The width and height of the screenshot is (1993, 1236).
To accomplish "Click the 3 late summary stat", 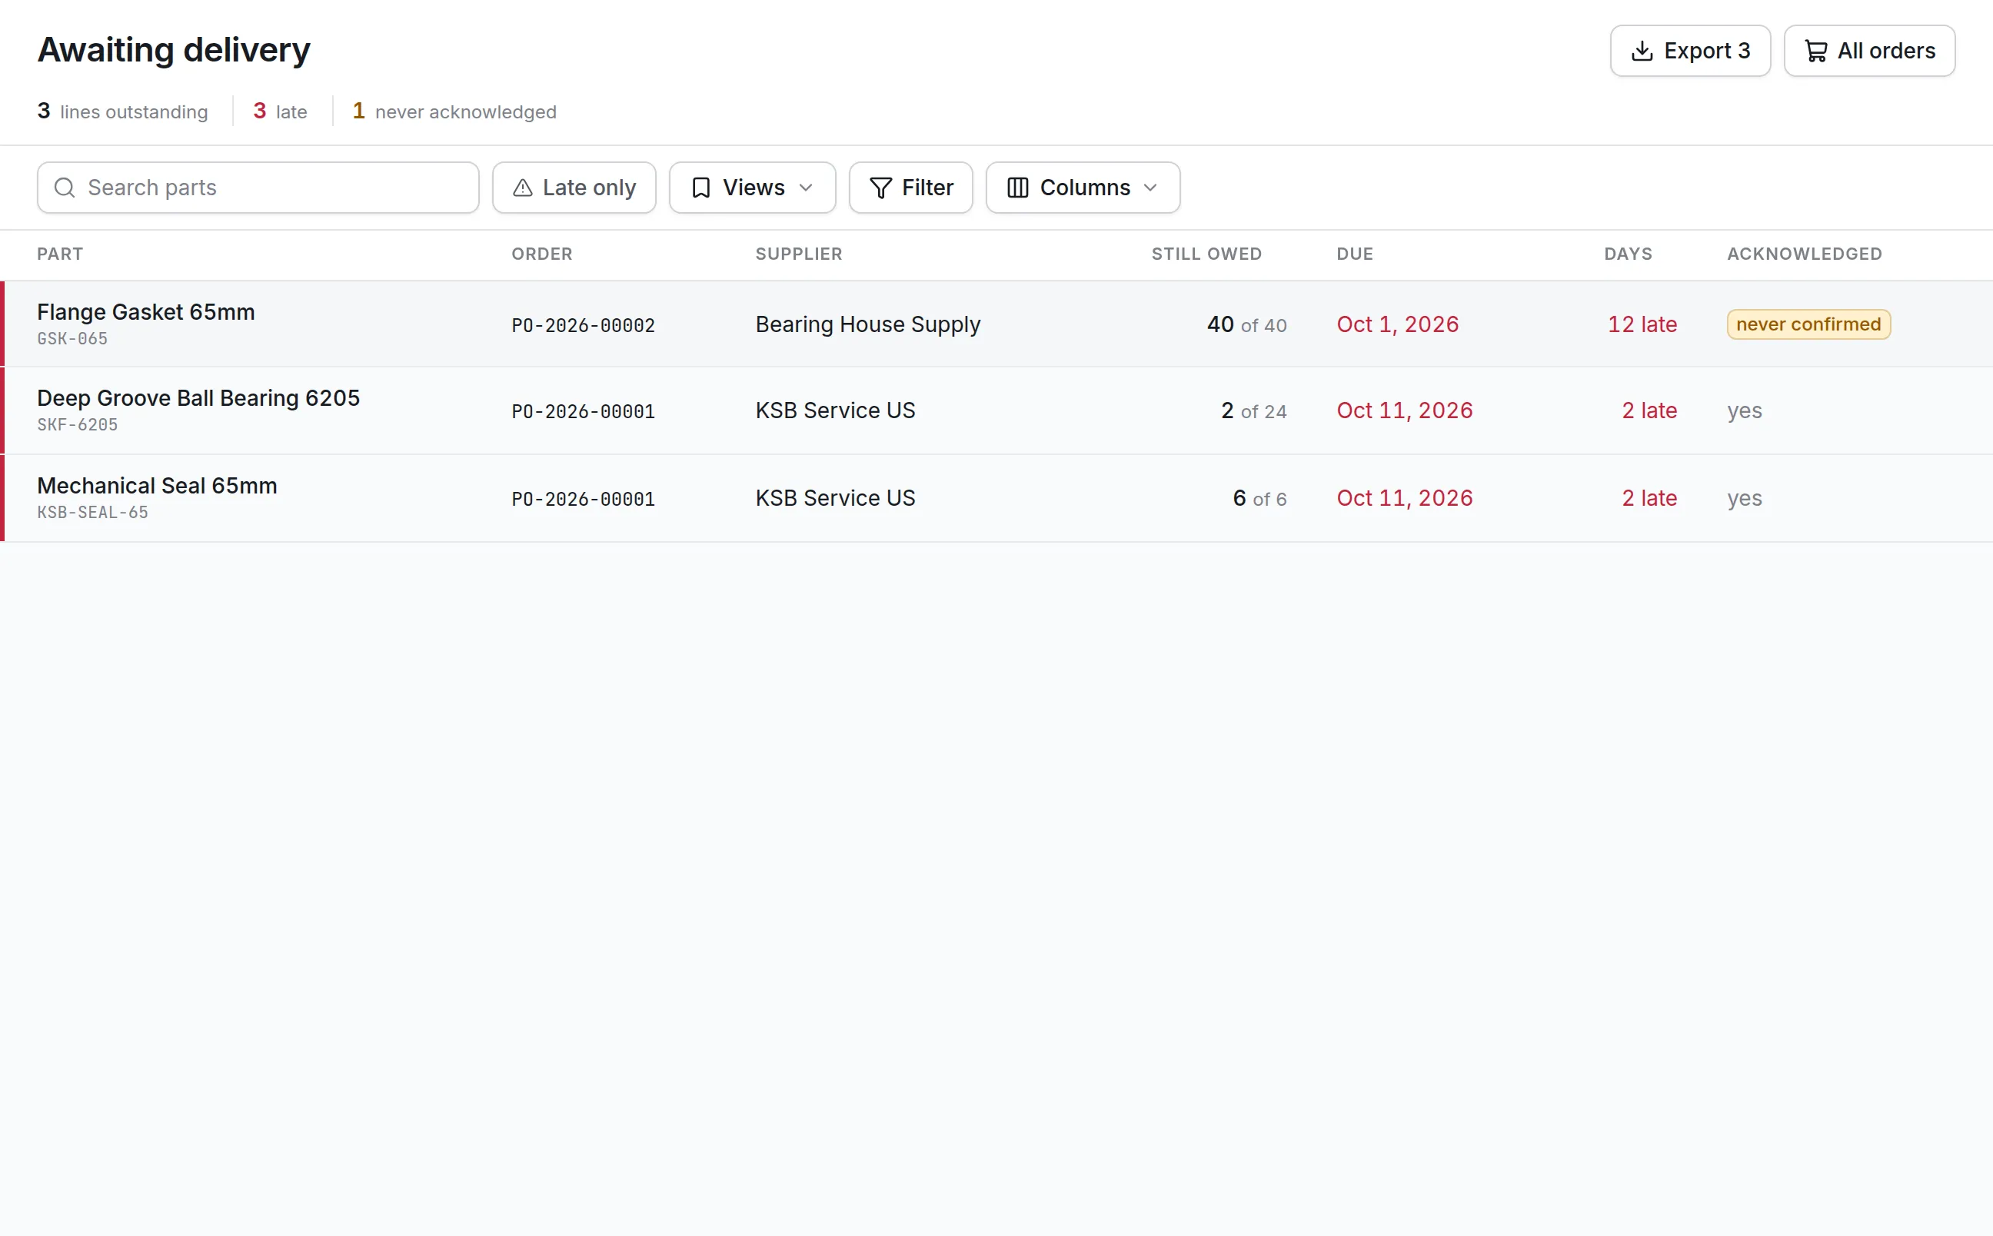I will [281, 111].
